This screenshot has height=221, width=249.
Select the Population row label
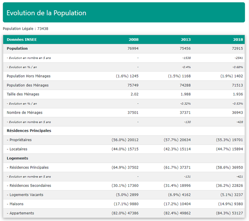pyautogui.click(x=17, y=49)
